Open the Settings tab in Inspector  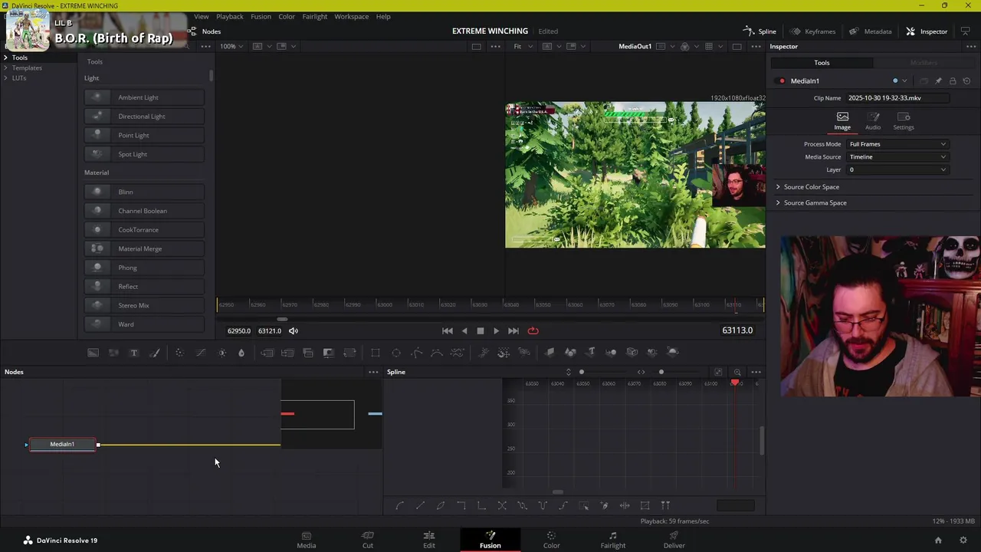pyautogui.click(x=904, y=120)
